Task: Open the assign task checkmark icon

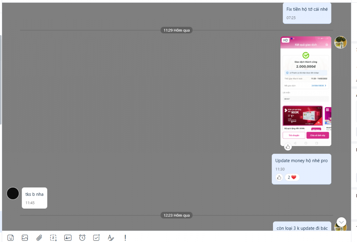Action: coord(97,238)
